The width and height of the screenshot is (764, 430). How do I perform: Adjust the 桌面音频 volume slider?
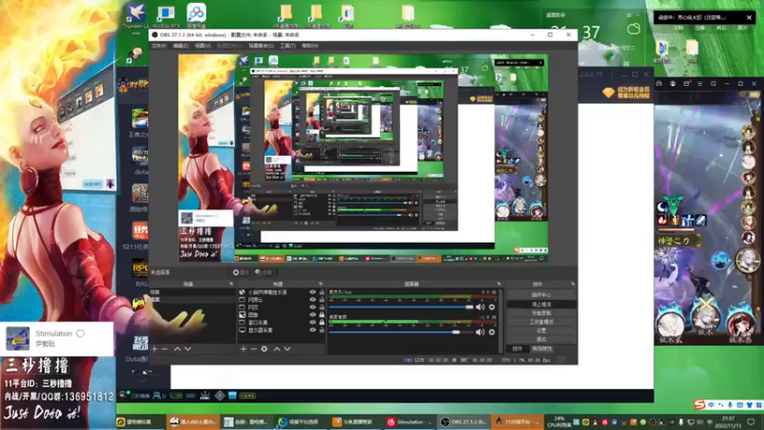click(x=401, y=332)
